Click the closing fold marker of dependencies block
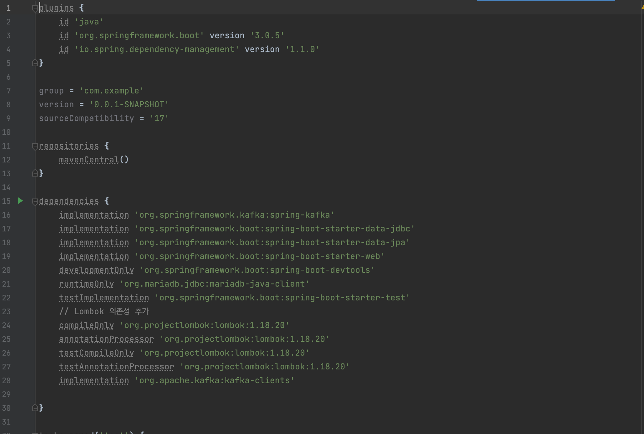This screenshot has height=434, width=644. tap(35, 408)
